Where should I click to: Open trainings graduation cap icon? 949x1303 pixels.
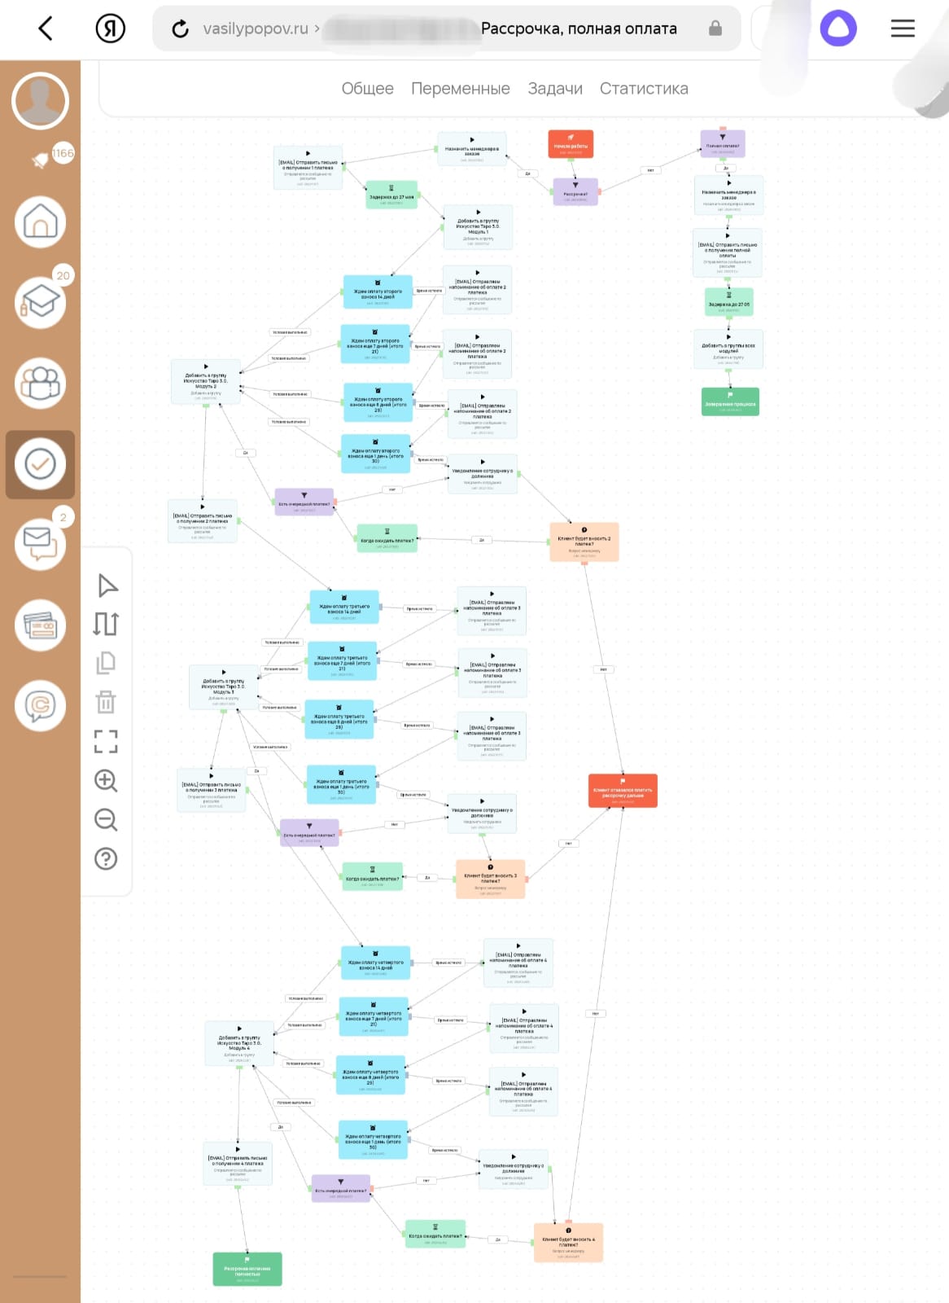pyautogui.click(x=40, y=303)
